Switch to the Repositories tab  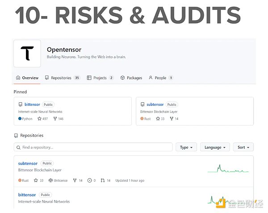coord(62,78)
